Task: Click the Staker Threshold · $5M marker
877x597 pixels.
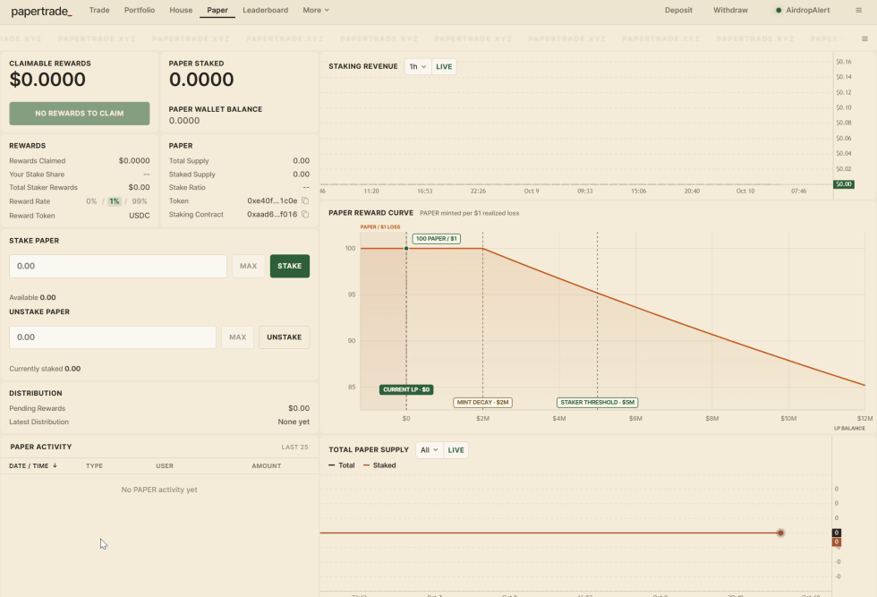Action: coord(598,402)
